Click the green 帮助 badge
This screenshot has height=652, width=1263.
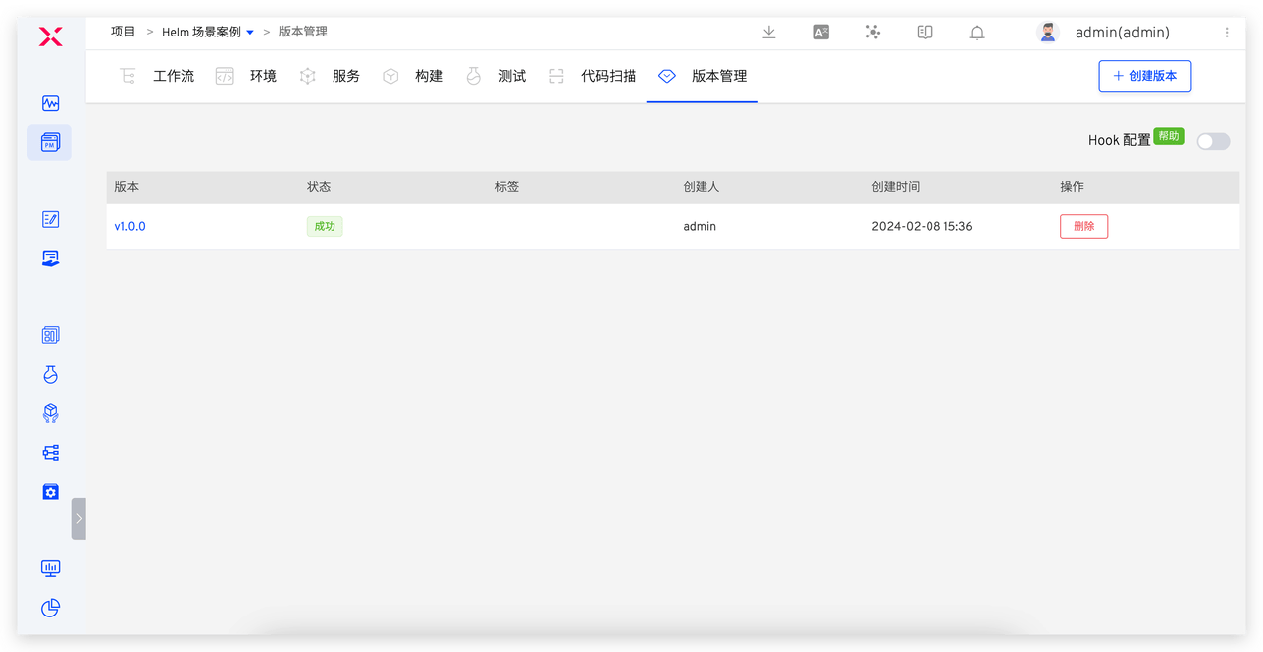tap(1168, 136)
